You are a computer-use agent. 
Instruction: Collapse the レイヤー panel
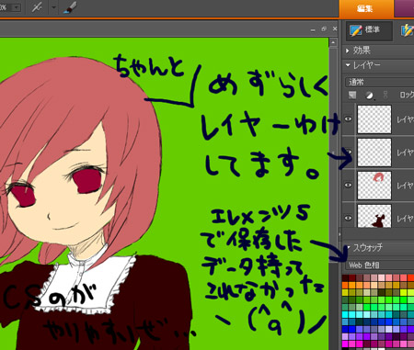(x=348, y=65)
